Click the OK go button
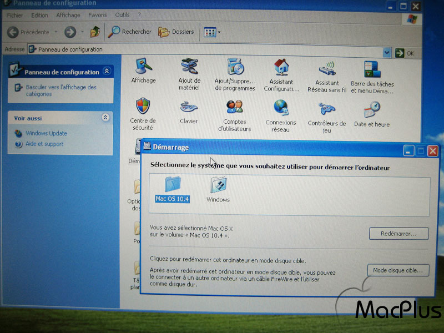This screenshot has height=333, width=444. click(x=405, y=53)
